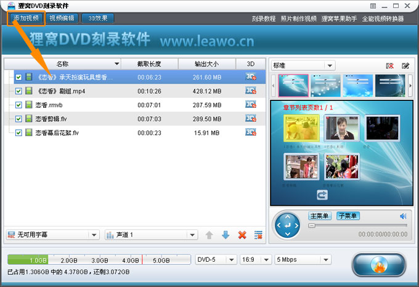Open the 狸窝苹果助手 link
This screenshot has height=287, width=419.
339,18
